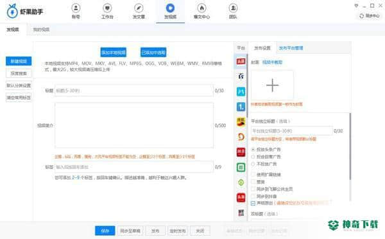Open the 发布平台管理 tab
This screenshot has width=385, height=239.
291,48
